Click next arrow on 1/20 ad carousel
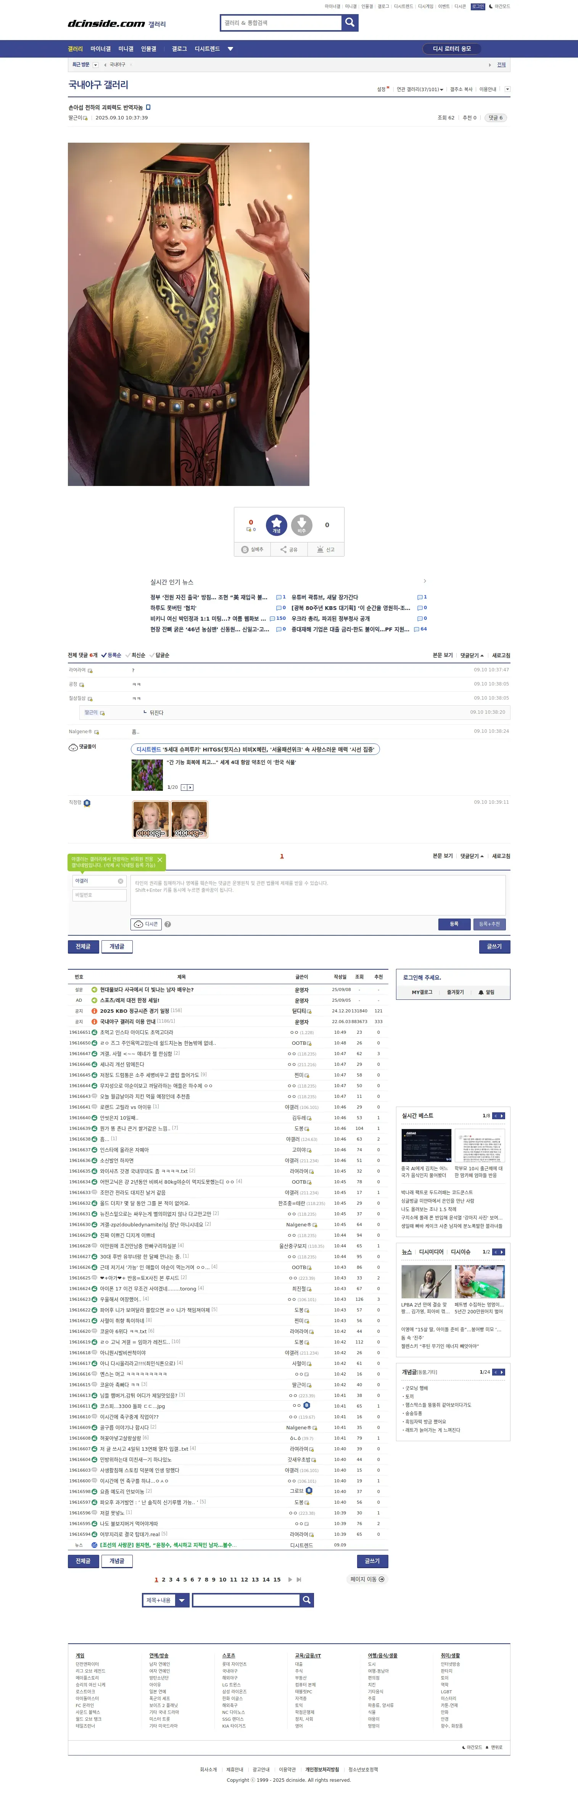Screen dimensions: 578x1802 pyautogui.click(x=190, y=787)
